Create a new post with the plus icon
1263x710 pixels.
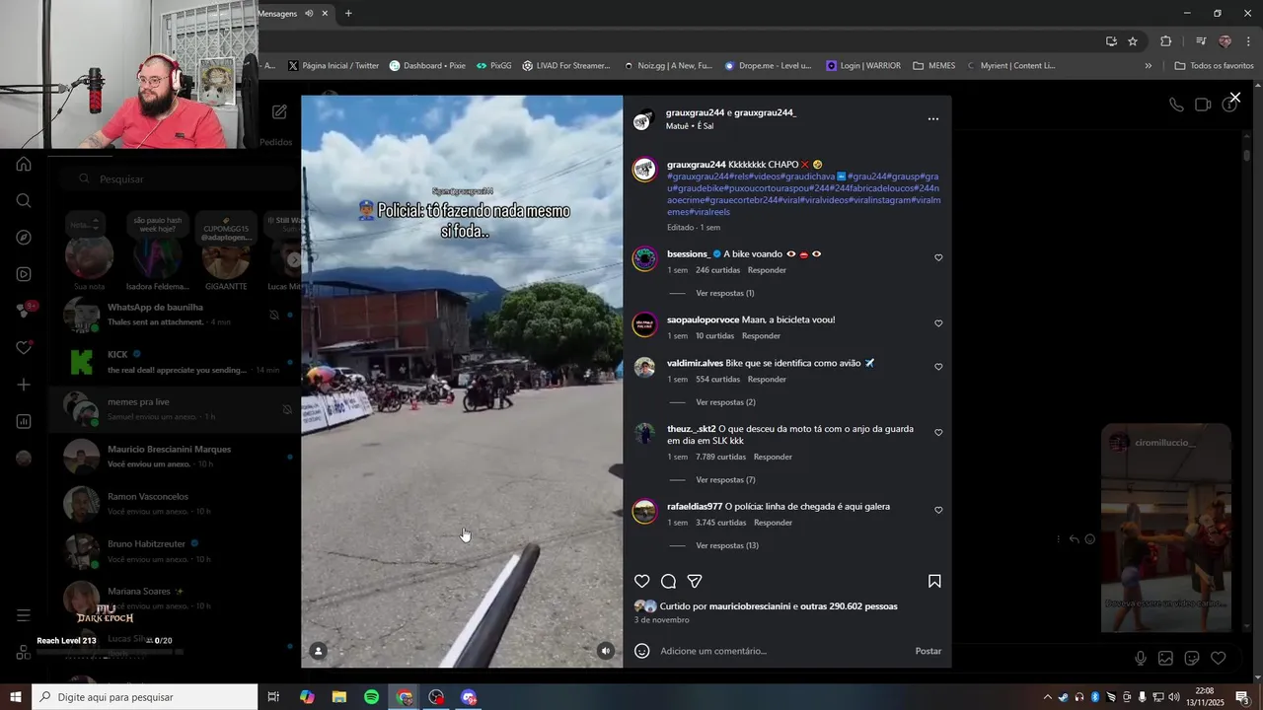24,385
